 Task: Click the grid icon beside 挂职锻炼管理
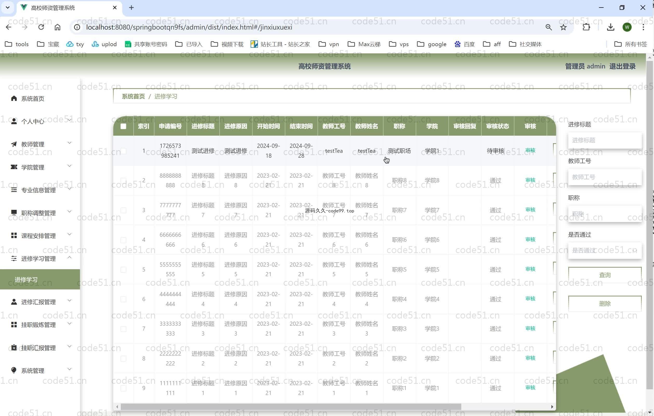click(14, 324)
